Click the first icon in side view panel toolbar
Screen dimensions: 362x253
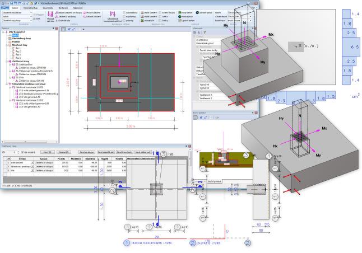pyautogui.click(x=196, y=118)
